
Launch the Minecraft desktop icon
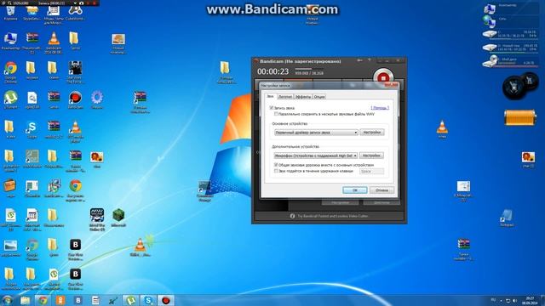click(118, 218)
